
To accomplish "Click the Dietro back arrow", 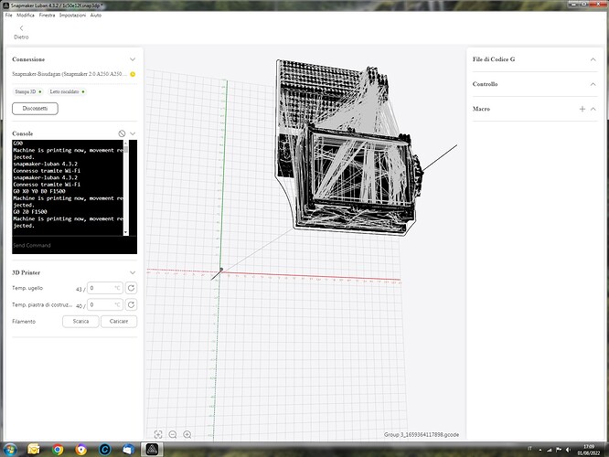I will [x=21, y=28].
